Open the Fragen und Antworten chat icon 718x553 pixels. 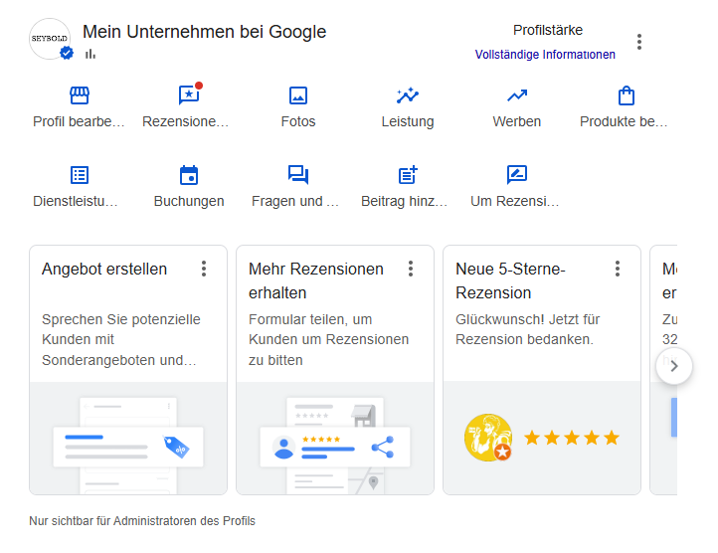point(298,175)
